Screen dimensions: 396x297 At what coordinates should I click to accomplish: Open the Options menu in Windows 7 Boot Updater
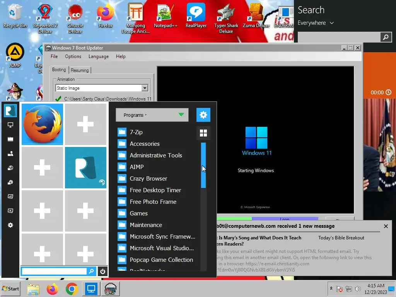point(73,56)
